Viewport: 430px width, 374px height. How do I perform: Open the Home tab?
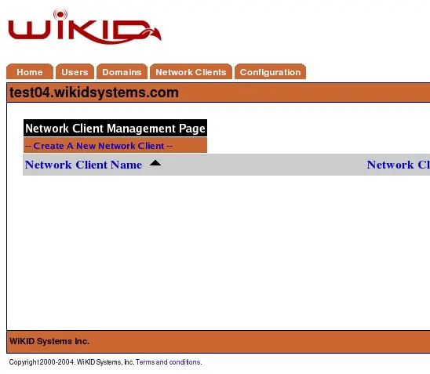30,72
